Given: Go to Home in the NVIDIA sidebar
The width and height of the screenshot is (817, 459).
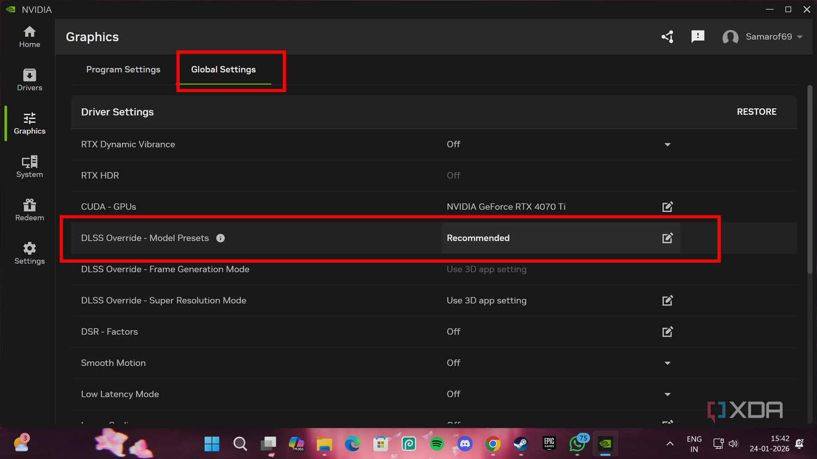Looking at the screenshot, I should [x=29, y=37].
